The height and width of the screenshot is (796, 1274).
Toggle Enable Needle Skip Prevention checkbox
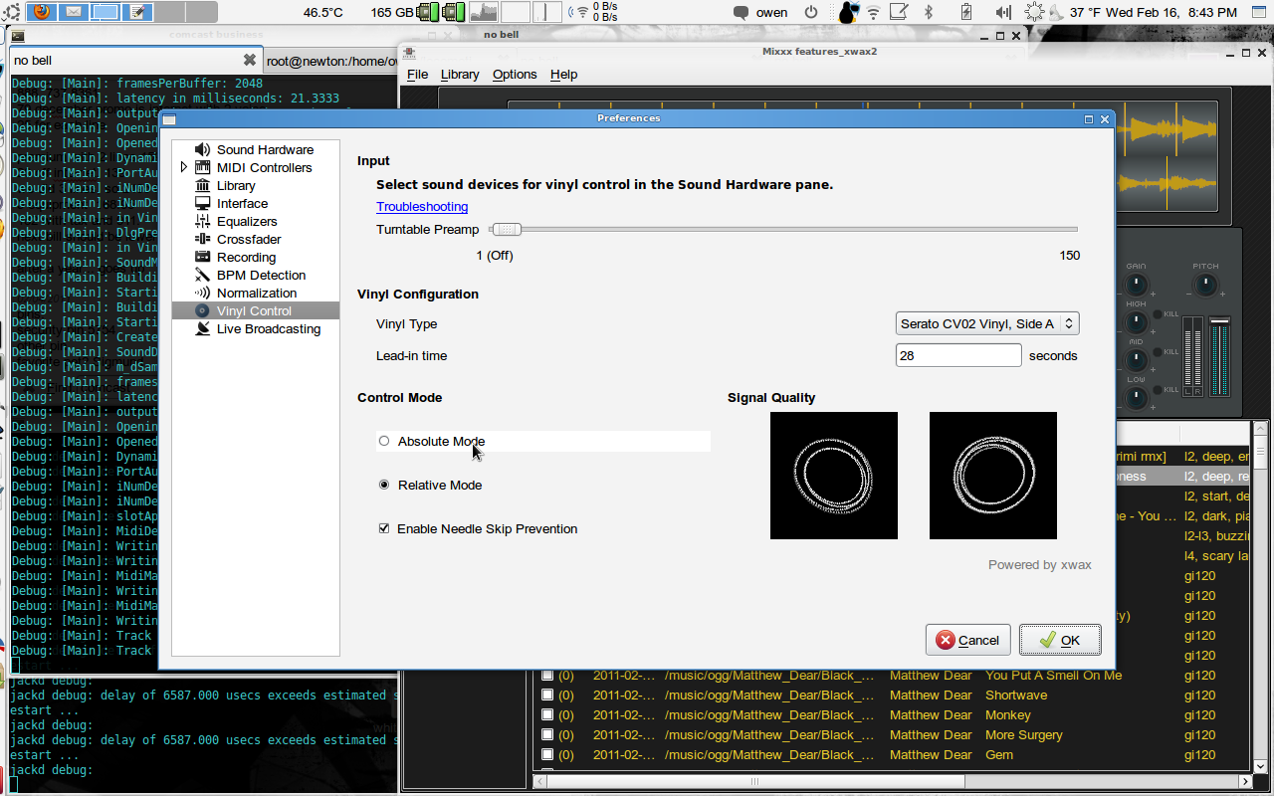coord(384,528)
